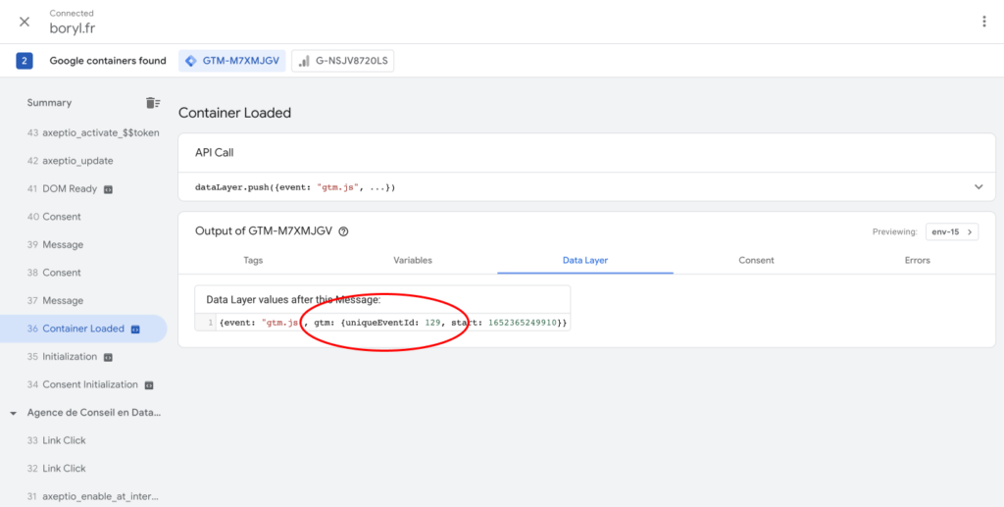Viewport: 1004px width, 507px height.
Task: Switch to the Data Layer tab
Action: pyautogui.click(x=585, y=261)
